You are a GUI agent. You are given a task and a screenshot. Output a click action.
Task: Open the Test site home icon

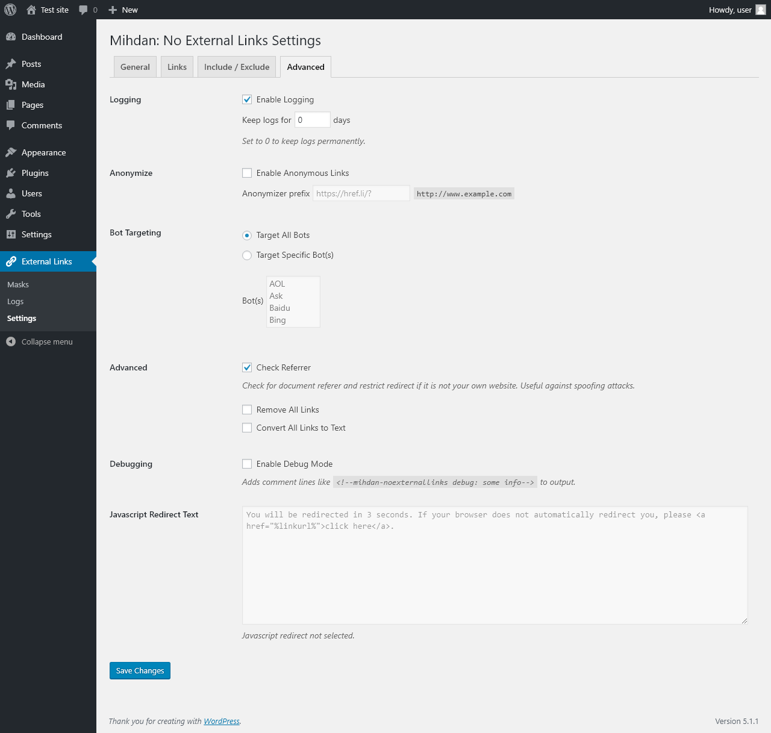[x=31, y=10]
